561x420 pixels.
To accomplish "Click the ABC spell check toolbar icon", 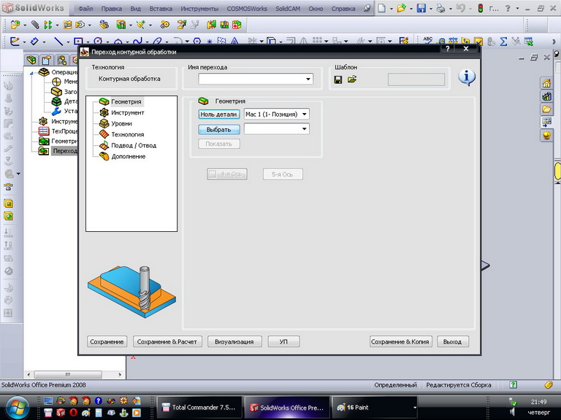I will click(x=428, y=41).
